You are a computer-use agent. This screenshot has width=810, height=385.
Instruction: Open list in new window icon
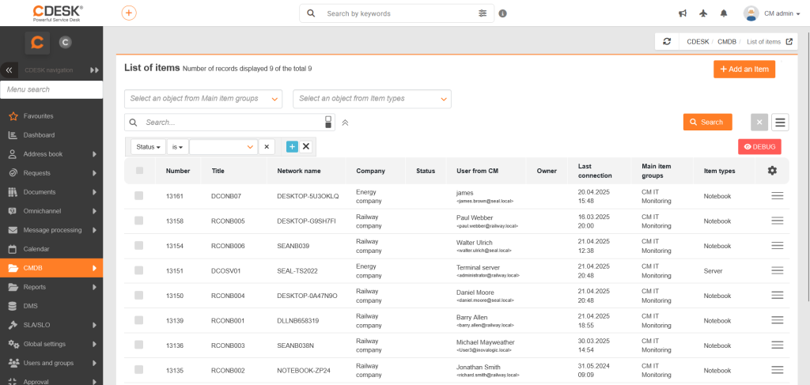[789, 42]
